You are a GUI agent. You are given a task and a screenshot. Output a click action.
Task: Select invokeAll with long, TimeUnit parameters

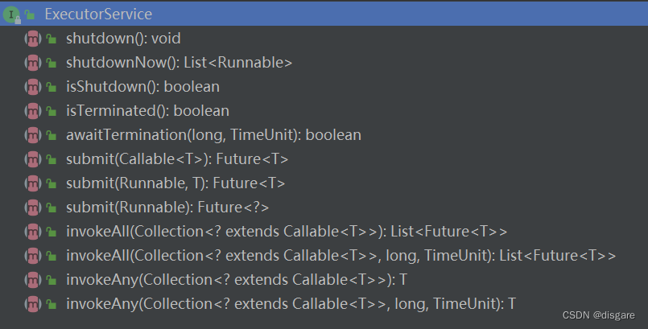[341, 256]
